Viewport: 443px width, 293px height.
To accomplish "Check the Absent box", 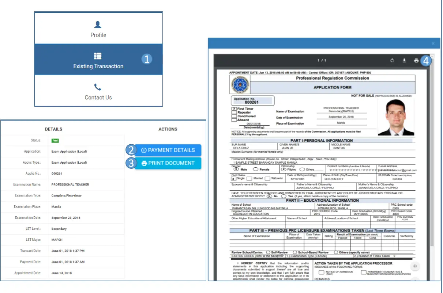I will point(234,120).
